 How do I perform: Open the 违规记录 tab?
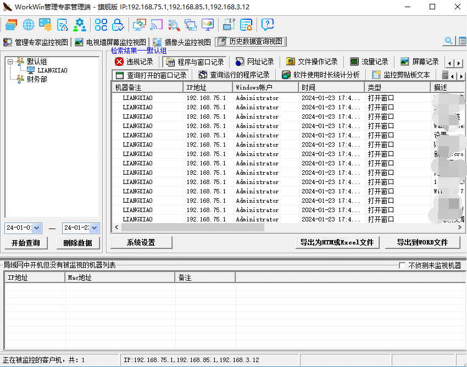tap(134, 62)
